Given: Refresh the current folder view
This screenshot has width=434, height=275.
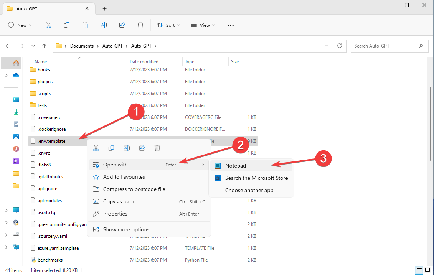Looking at the screenshot, I should (x=340, y=46).
